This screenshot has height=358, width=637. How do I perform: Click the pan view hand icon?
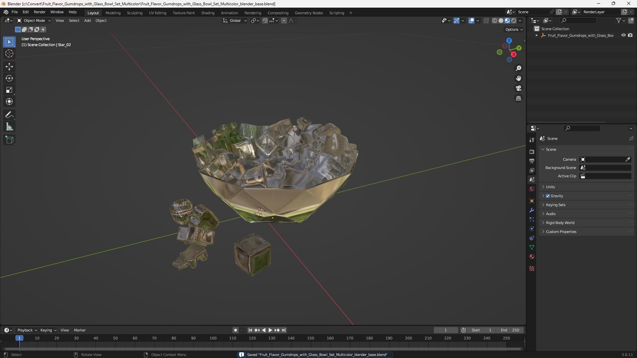519,78
